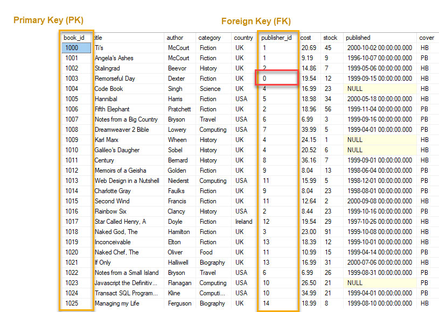Click the published column header
The width and height of the screenshot is (439, 312).
click(358, 38)
